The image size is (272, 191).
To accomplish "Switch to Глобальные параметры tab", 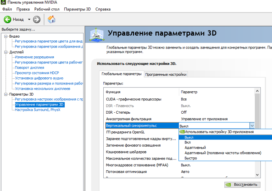I will [x=121, y=74].
